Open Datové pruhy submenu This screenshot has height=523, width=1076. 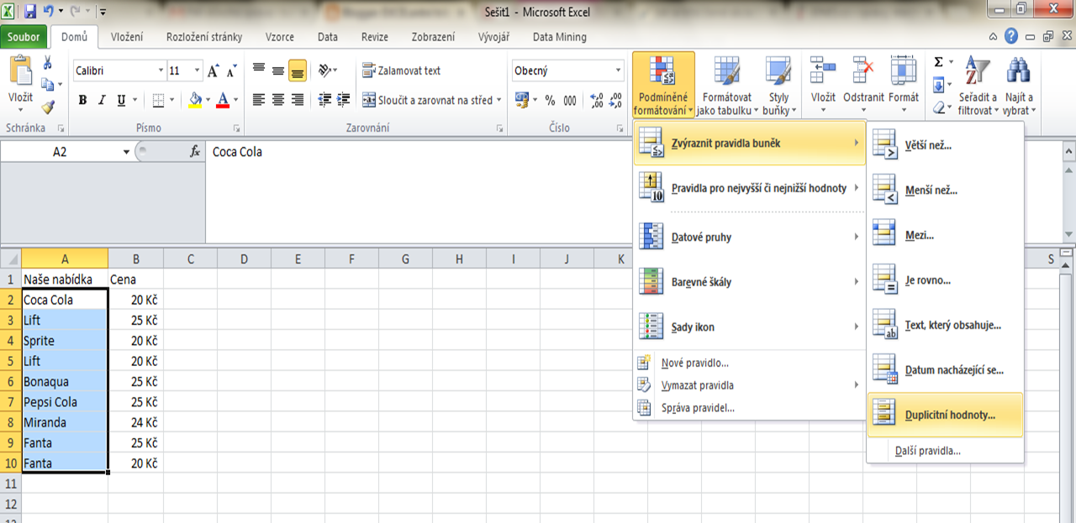(x=749, y=238)
